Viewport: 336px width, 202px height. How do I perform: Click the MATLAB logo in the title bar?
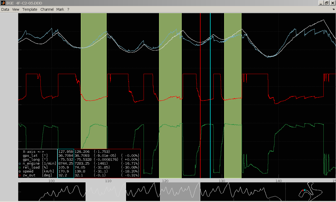[x=3, y=3]
